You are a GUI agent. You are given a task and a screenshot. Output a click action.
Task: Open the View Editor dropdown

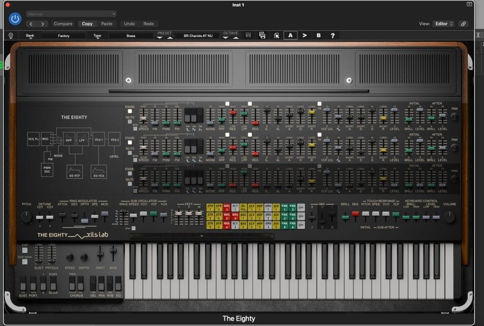pyautogui.click(x=444, y=24)
